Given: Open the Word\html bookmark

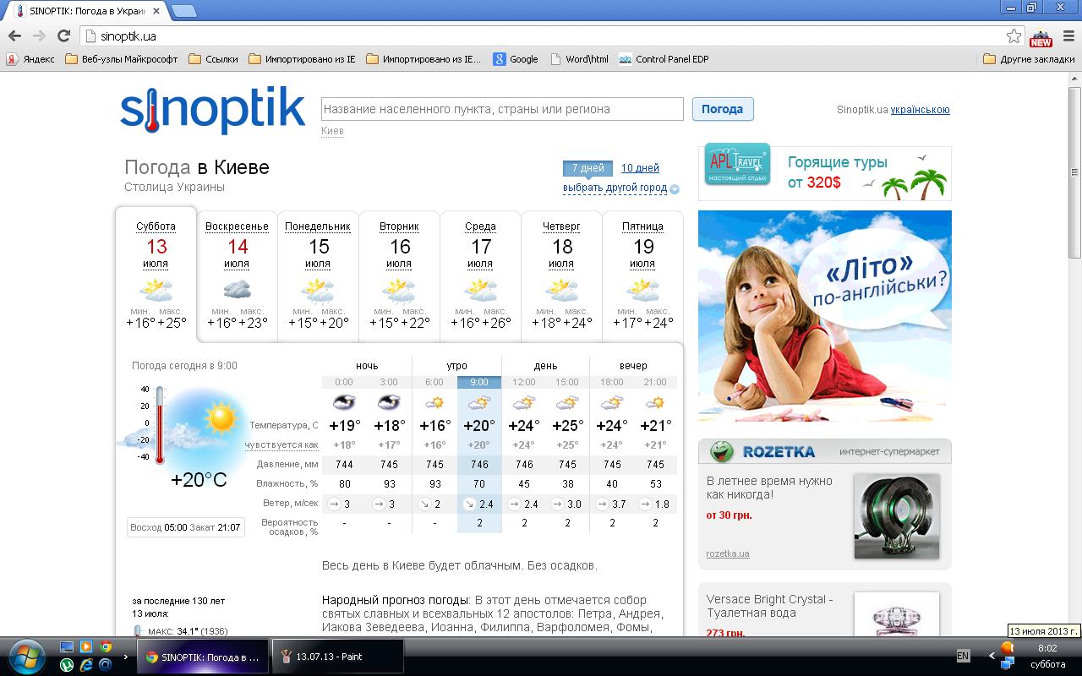Looking at the screenshot, I should pyautogui.click(x=579, y=59).
